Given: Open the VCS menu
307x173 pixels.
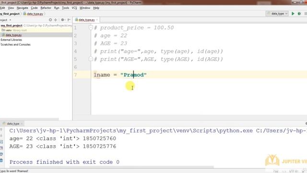Looking at the screenshot, I should tap(74, 8).
